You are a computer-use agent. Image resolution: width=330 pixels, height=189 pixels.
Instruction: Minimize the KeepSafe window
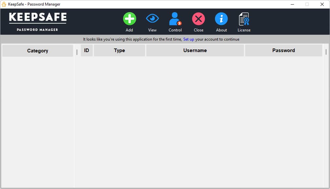pos(292,4)
